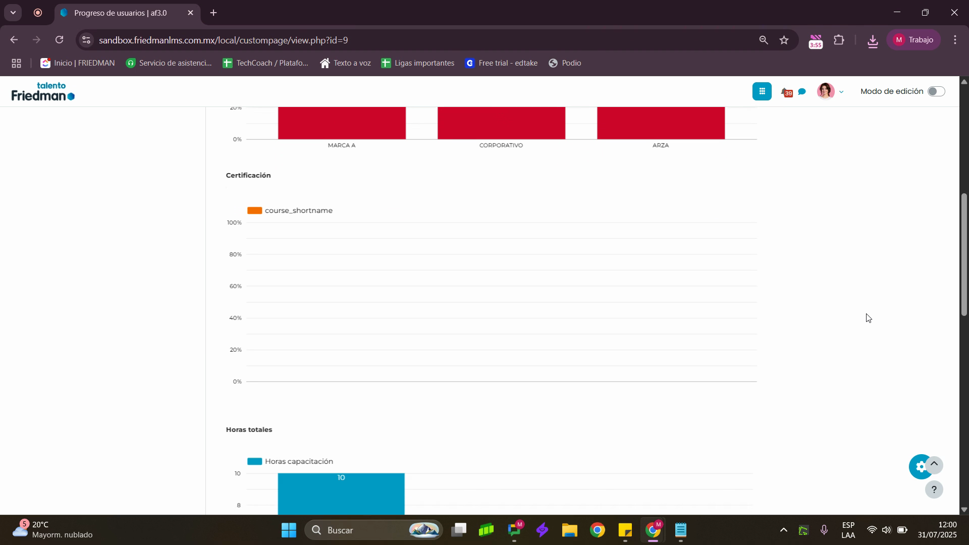Toggle Modo de edición switch

pos(936,91)
